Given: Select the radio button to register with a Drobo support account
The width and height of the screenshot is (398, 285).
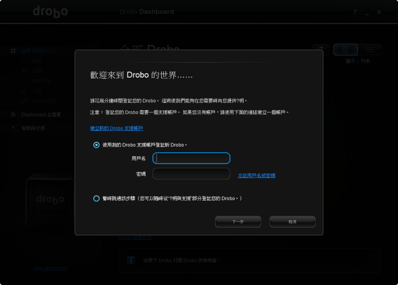Looking at the screenshot, I should pyautogui.click(x=96, y=145).
